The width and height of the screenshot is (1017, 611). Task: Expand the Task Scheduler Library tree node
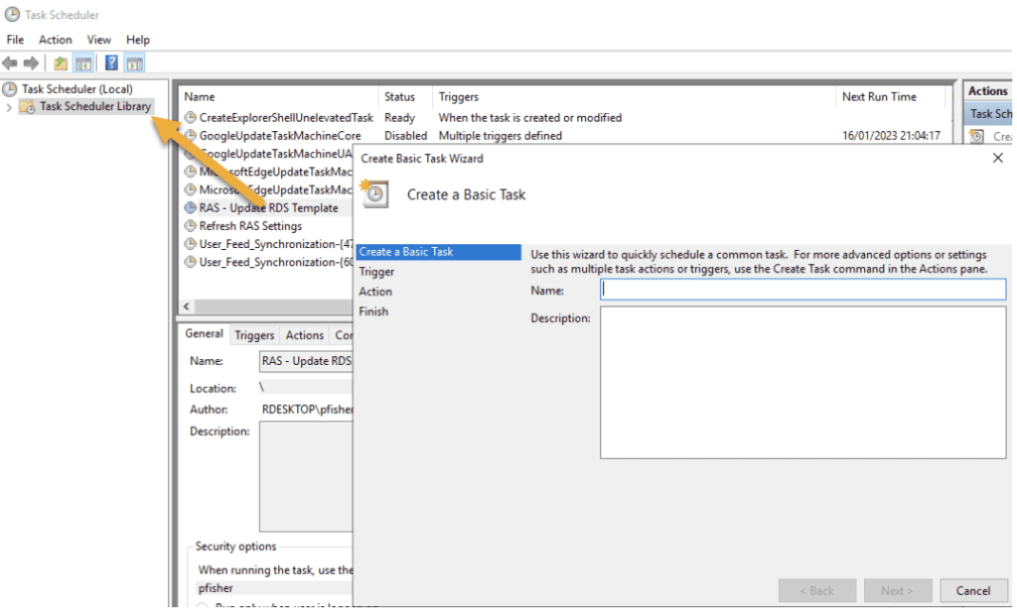tap(8, 107)
